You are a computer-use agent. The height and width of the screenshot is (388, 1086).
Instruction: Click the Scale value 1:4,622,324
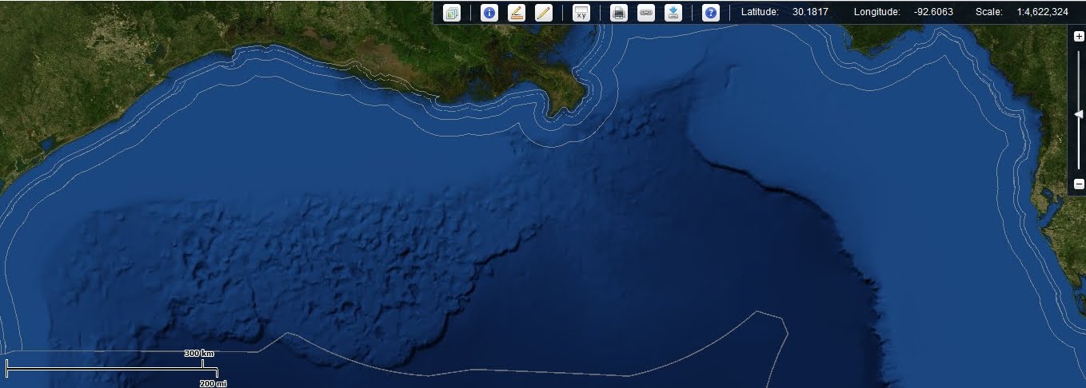1043,12
